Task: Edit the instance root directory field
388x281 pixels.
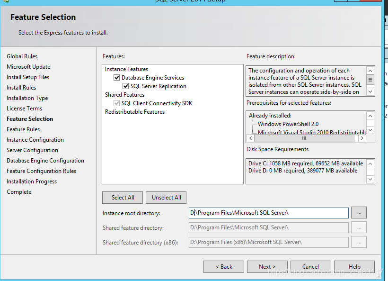Action: pos(269,213)
